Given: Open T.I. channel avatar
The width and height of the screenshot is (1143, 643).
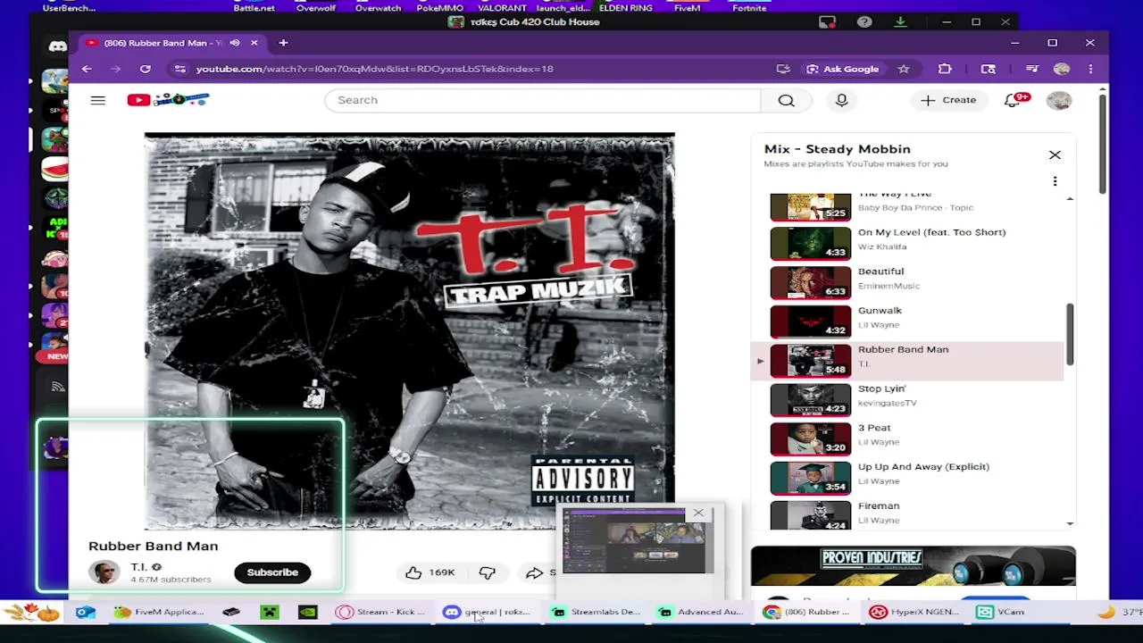Looking at the screenshot, I should click(104, 572).
